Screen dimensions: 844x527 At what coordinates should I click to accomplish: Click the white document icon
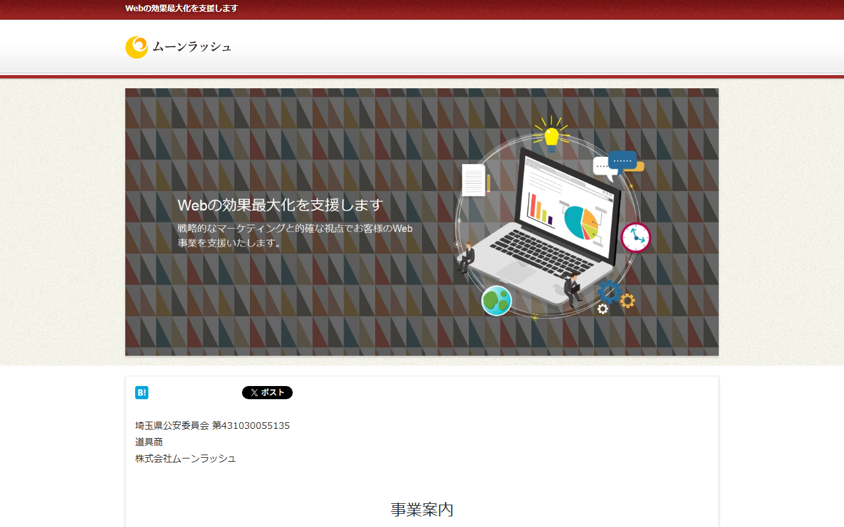[473, 180]
